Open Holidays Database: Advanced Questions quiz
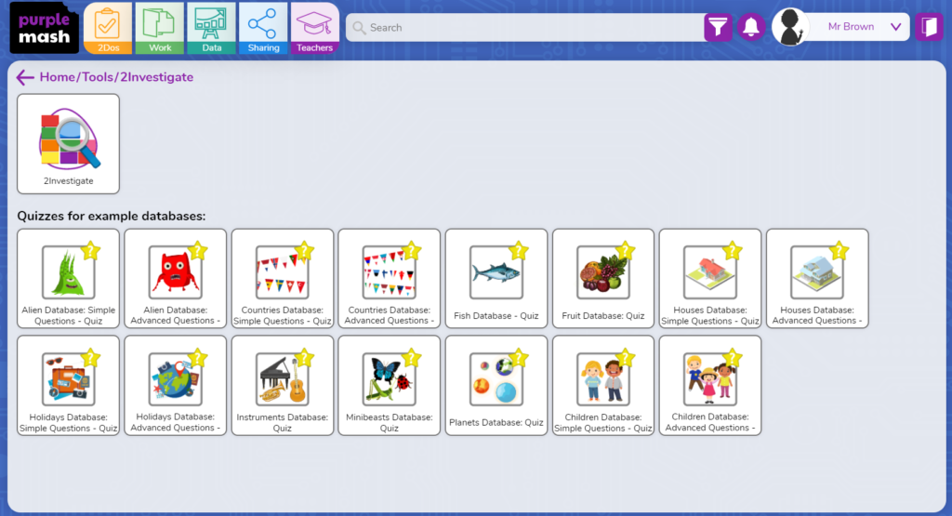Image resolution: width=952 pixels, height=516 pixels. (175, 386)
